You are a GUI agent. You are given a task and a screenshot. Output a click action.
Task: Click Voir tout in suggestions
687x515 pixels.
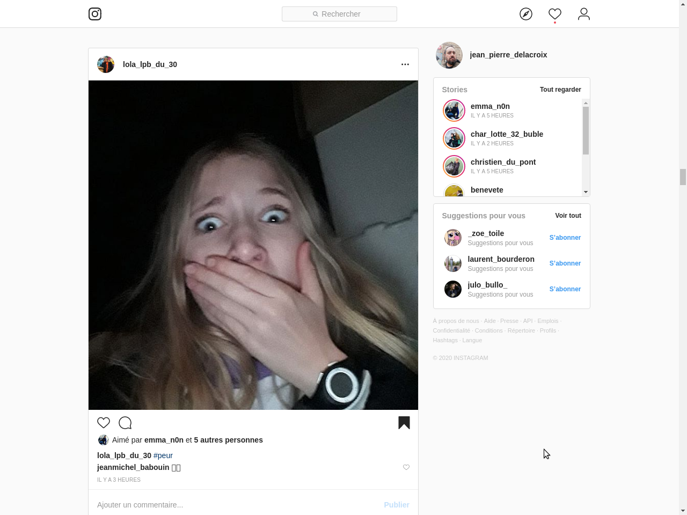click(x=568, y=216)
